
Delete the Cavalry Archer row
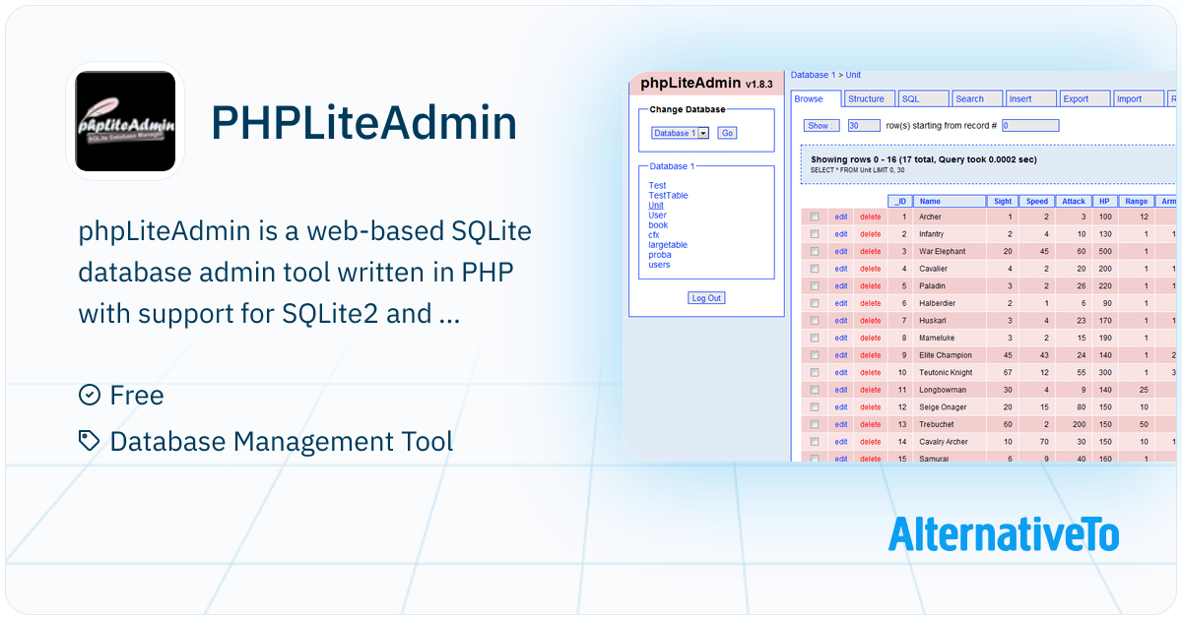click(x=871, y=442)
